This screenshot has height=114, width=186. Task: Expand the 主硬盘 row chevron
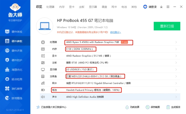coord(176,76)
